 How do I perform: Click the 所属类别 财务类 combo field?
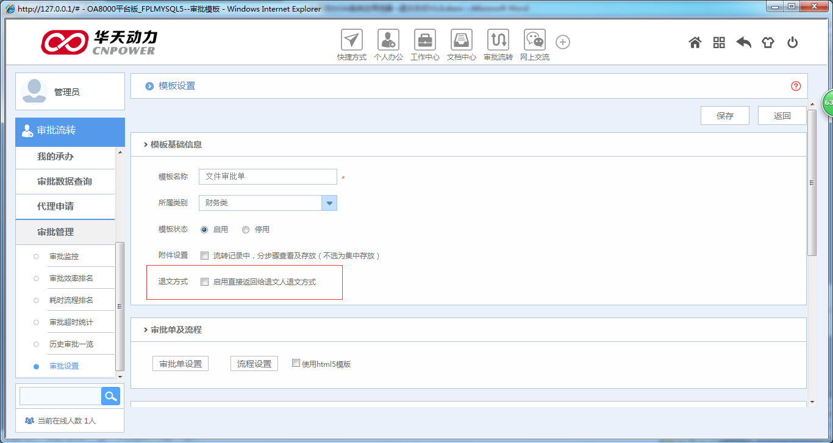(x=268, y=203)
